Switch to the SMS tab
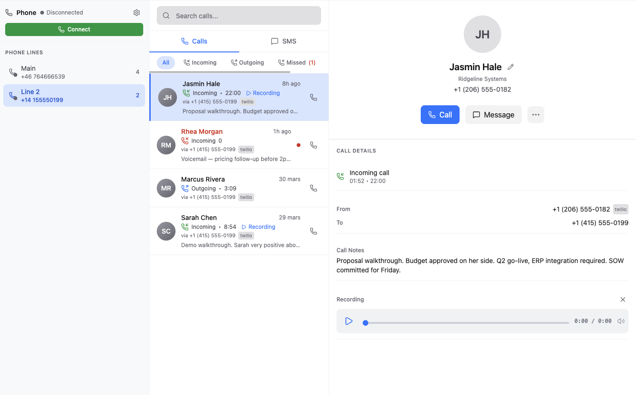The image size is (636, 395). click(284, 41)
